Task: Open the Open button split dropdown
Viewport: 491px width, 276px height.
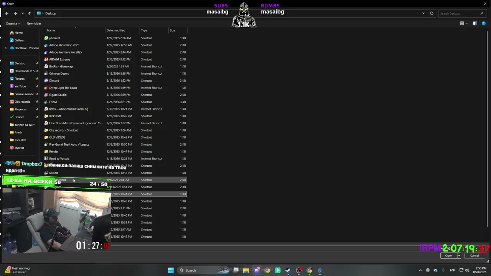Action: (x=459, y=256)
